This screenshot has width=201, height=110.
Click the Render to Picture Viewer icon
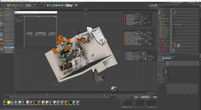tap(41, 5)
